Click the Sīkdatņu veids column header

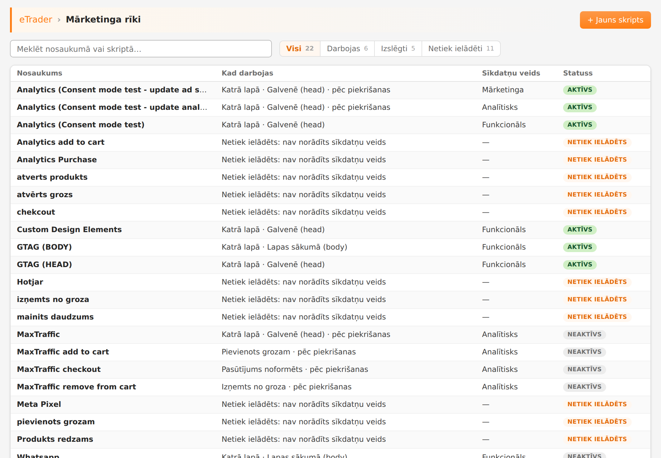[511, 73]
